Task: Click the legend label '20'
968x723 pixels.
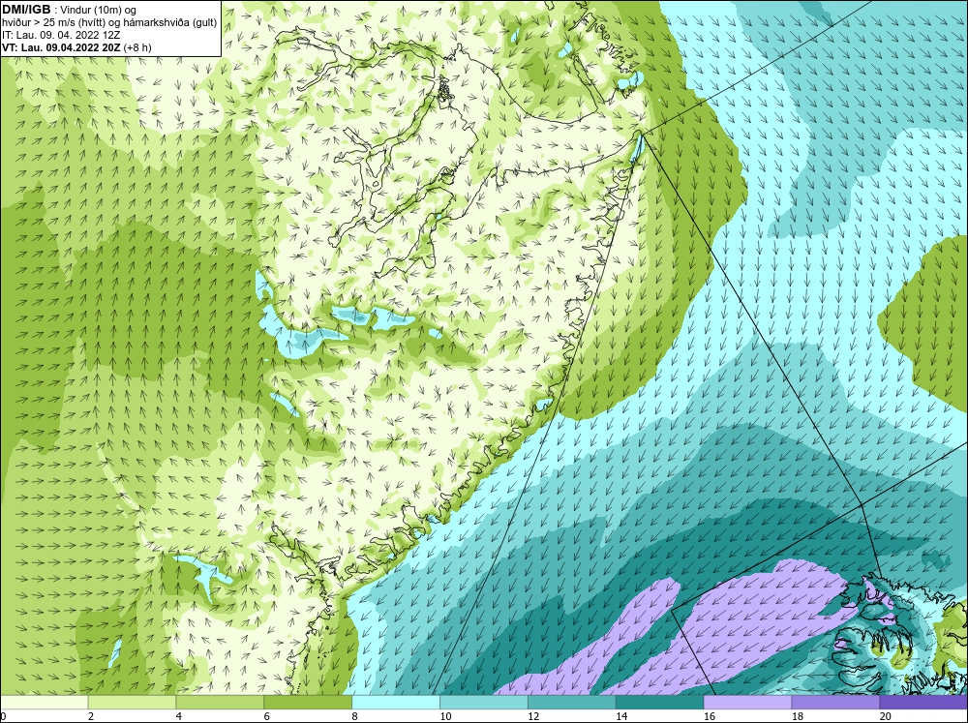Action: tap(885, 716)
